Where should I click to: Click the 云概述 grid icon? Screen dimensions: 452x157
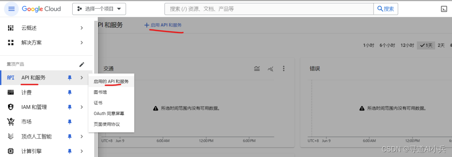pyautogui.click(x=11, y=28)
